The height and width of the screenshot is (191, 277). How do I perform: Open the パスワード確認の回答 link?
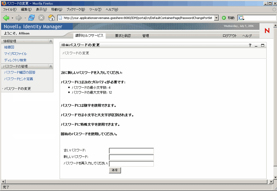point(20,73)
